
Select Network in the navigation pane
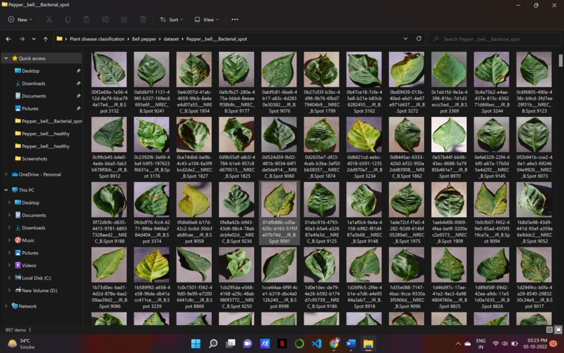(28, 306)
